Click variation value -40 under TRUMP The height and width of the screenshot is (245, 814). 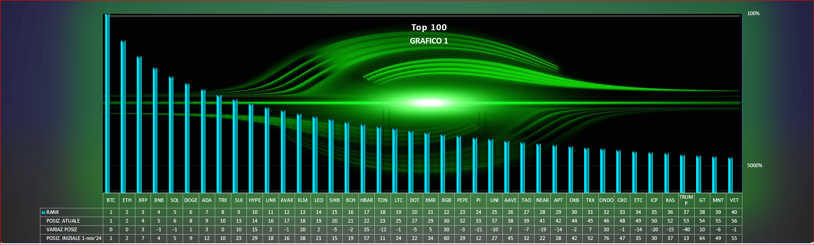686,230
